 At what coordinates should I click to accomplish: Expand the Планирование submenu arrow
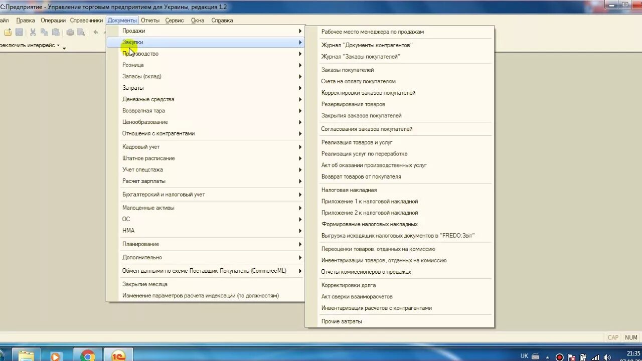click(300, 244)
